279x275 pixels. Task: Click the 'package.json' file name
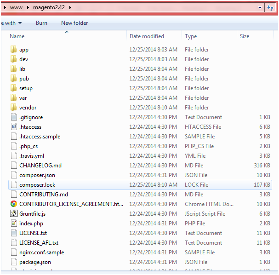(x=35, y=262)
